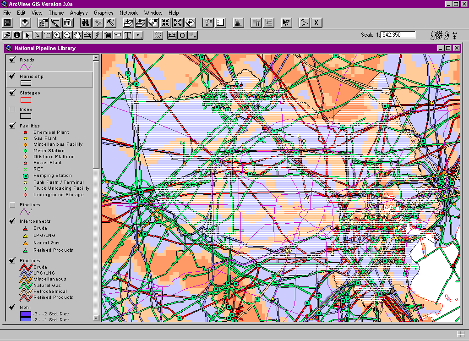Click the zigzag line button icon
469x341 pixels.
304,23
